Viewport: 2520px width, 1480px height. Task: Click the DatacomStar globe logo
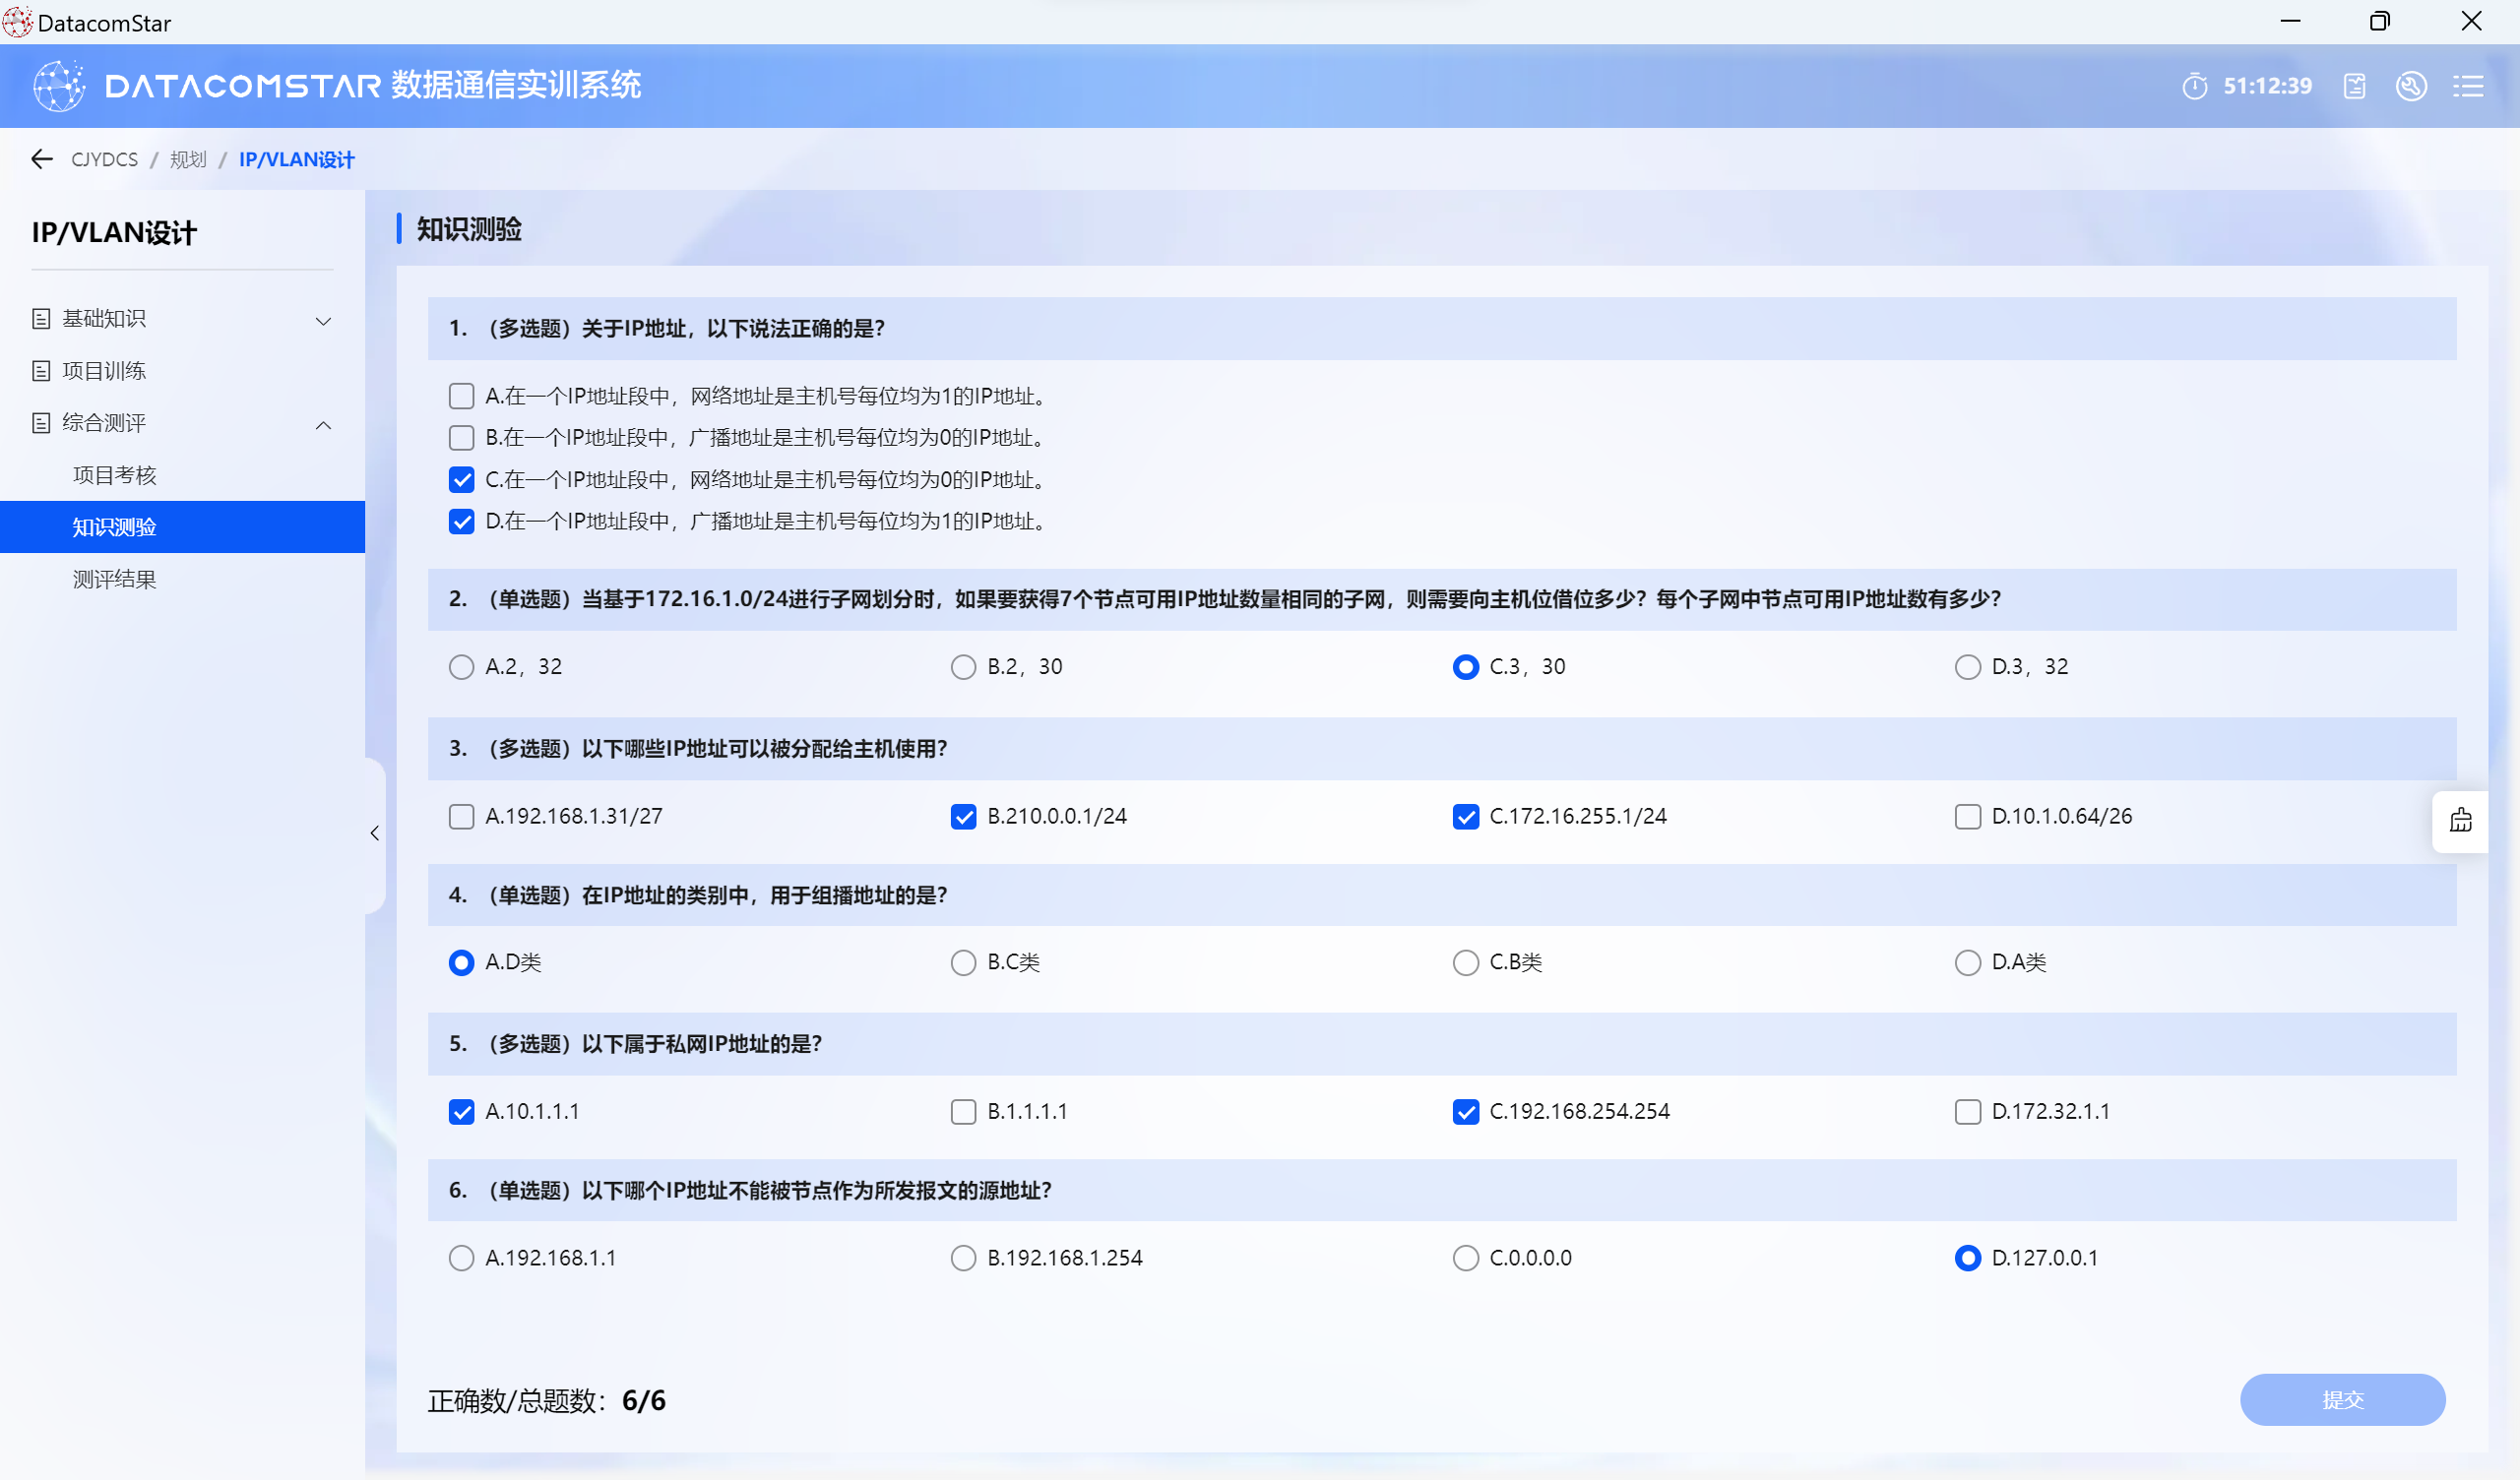pyautogui.click(x=59, y=86)
